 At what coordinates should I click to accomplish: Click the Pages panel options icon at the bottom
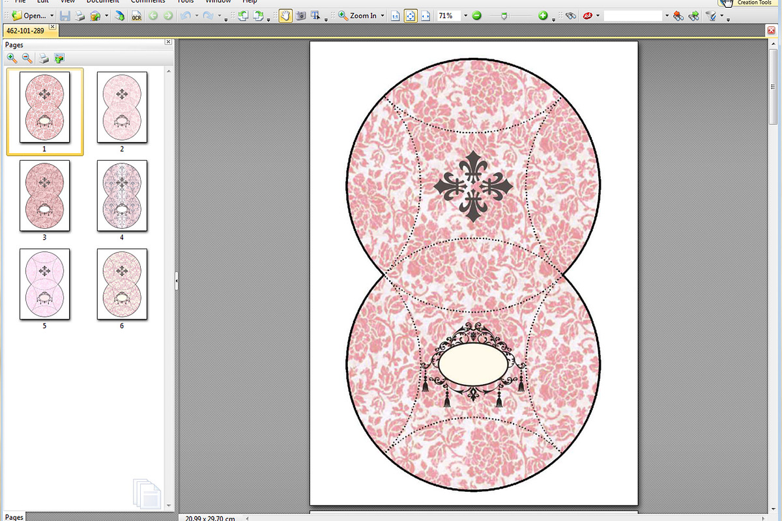(x=147, y=492)
